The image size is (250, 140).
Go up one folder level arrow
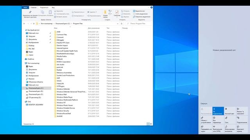pos(34,24)
